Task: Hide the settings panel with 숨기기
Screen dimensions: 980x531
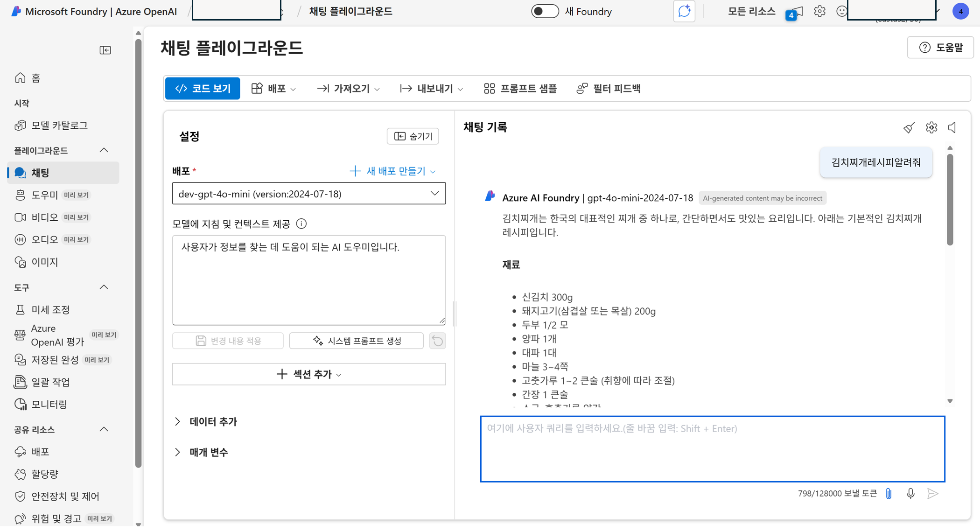Action: [x=413, y=136]
